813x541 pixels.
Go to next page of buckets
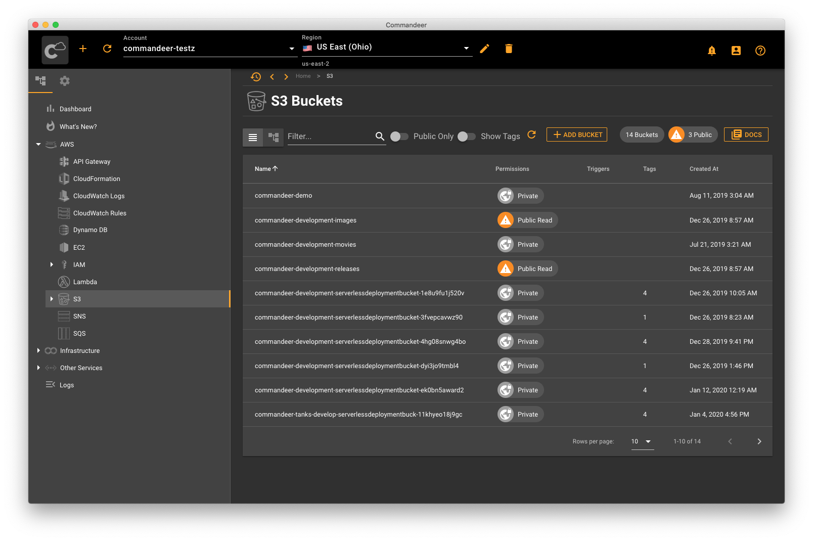pos(759,441)
